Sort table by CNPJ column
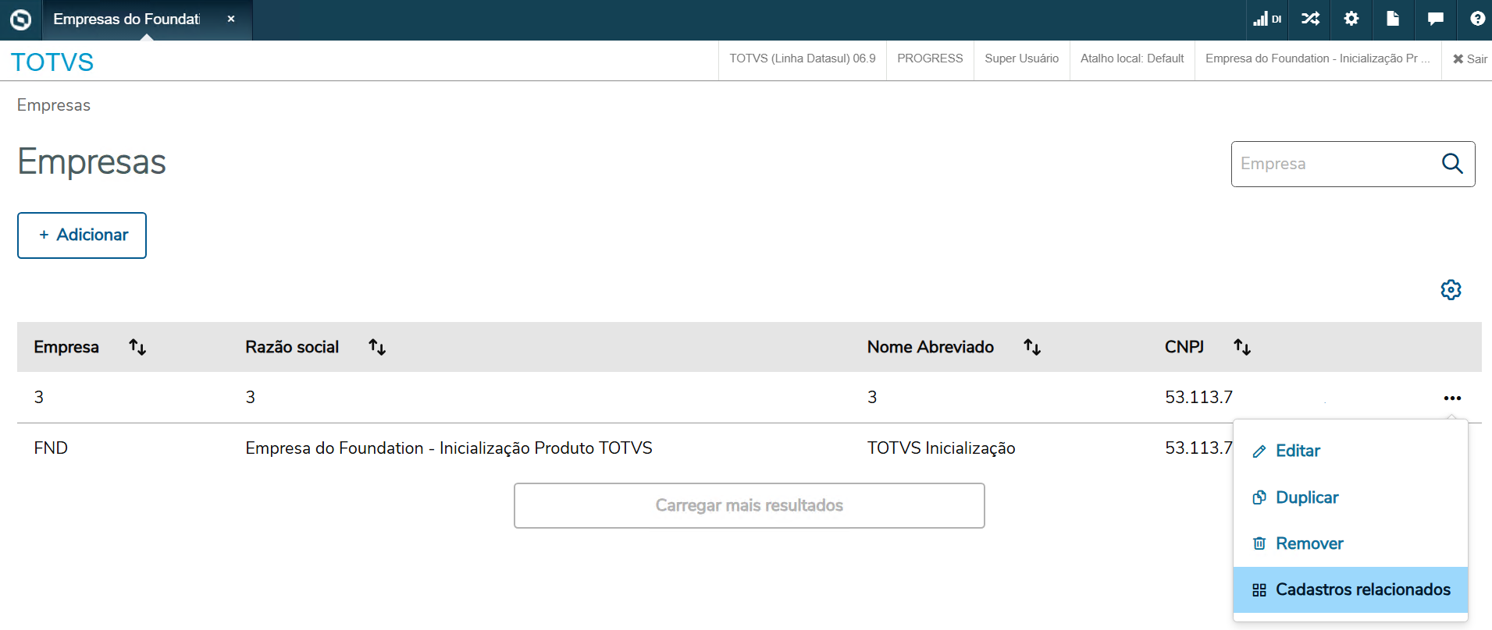Image resolution: width=1492 pixels, height=630 pixels. point(1242,347)
